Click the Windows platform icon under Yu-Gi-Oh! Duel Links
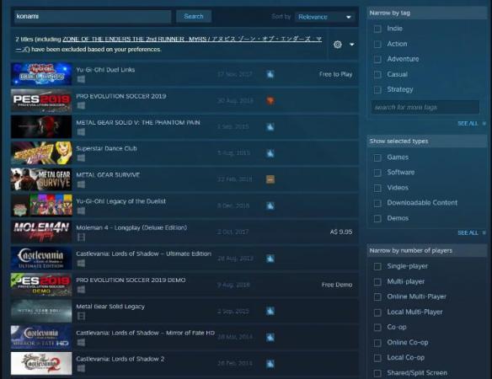 click(x=81, y=79)
